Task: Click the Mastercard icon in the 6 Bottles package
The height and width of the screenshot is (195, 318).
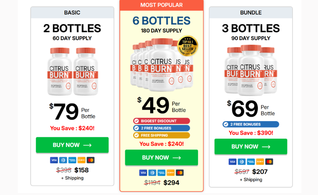Action: 180,173
